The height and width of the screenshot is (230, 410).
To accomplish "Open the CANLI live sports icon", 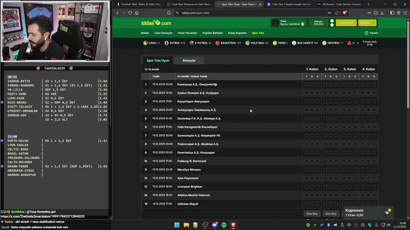I will click(145, 43).
